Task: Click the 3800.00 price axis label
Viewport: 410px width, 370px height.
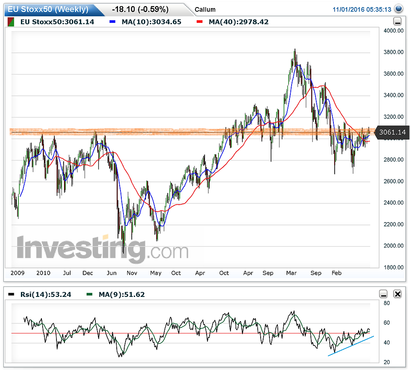Action: [x=394, y=52]
